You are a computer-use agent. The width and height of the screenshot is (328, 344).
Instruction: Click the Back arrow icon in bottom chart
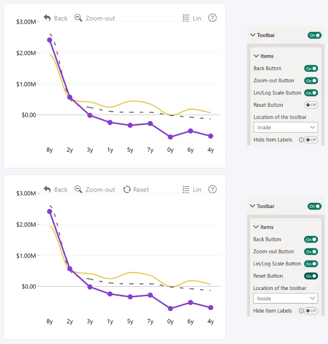[x=47, y=189]
